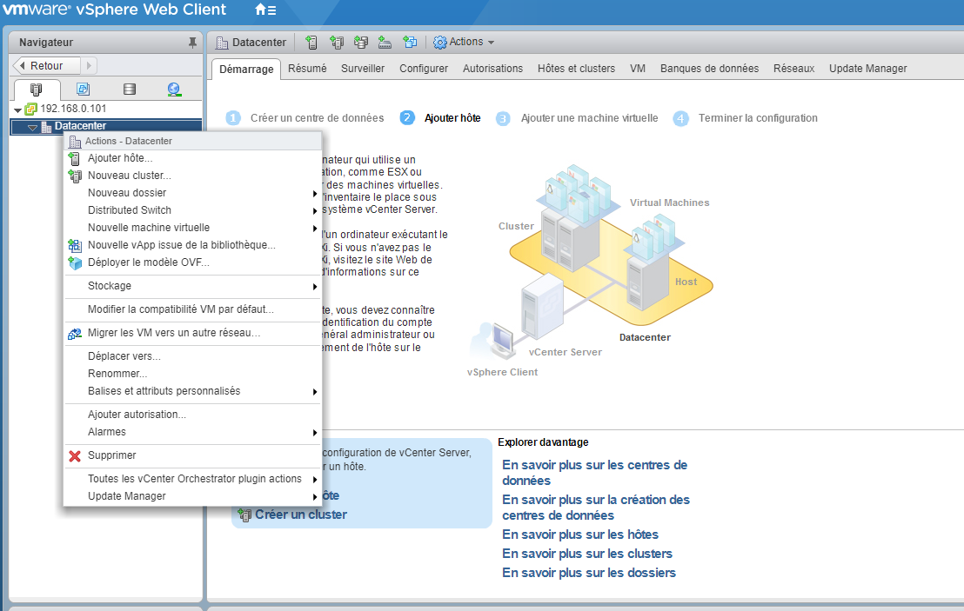
Task: Click the icon beside Nouveau cluster menu entry
Action: pos(75,176)
